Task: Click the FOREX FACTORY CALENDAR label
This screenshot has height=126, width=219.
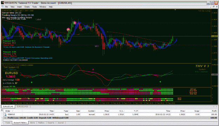Action: (15, 60)
